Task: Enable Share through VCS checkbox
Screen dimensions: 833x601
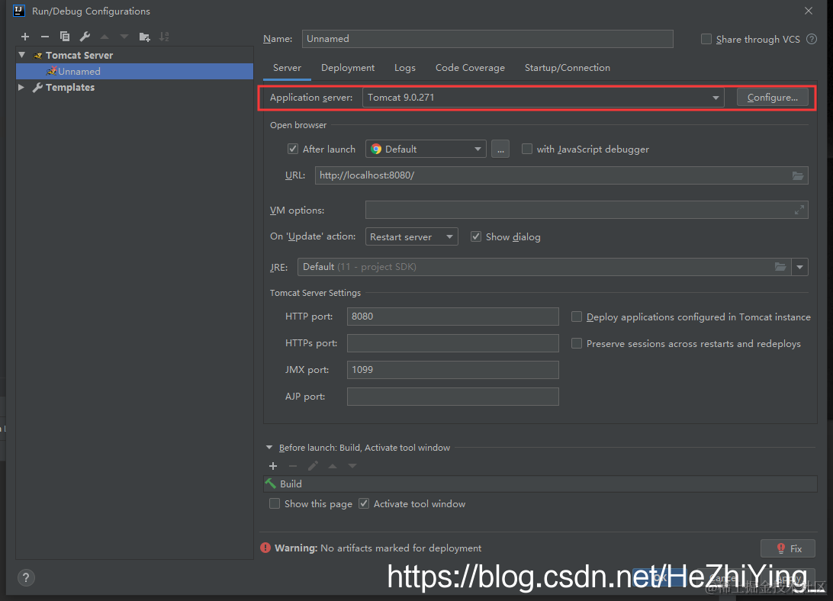Action: [706, 39]
